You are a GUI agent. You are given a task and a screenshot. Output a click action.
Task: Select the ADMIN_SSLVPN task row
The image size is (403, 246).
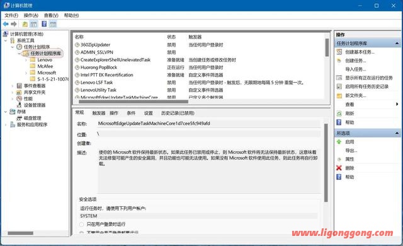pyautogui.click(x=199, y=52)
